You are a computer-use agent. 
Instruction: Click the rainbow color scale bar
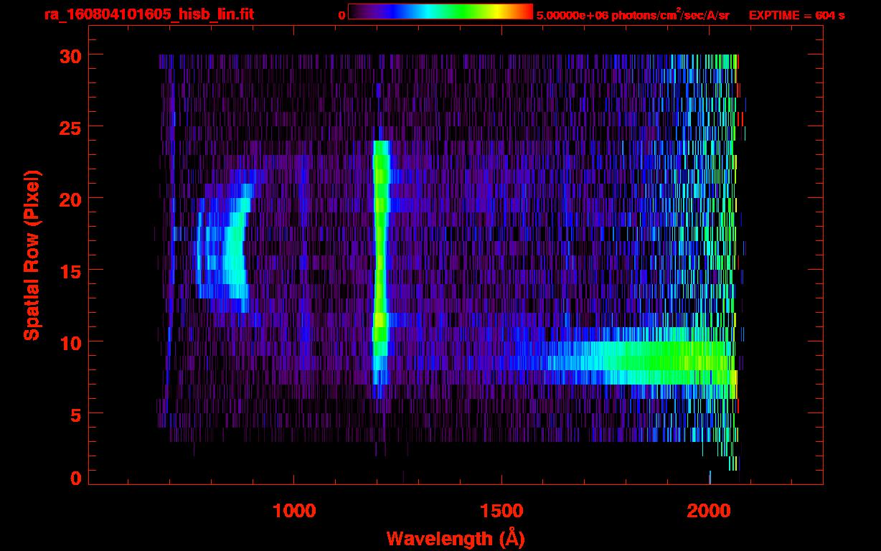click(440, 11)
